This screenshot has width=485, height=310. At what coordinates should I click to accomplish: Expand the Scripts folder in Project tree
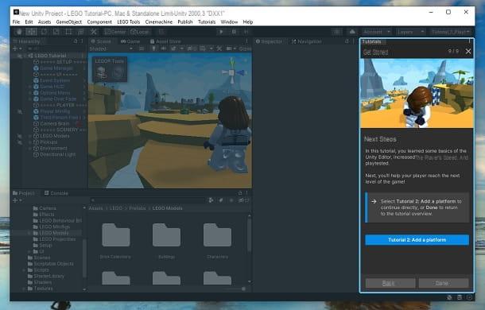(24, 270)
